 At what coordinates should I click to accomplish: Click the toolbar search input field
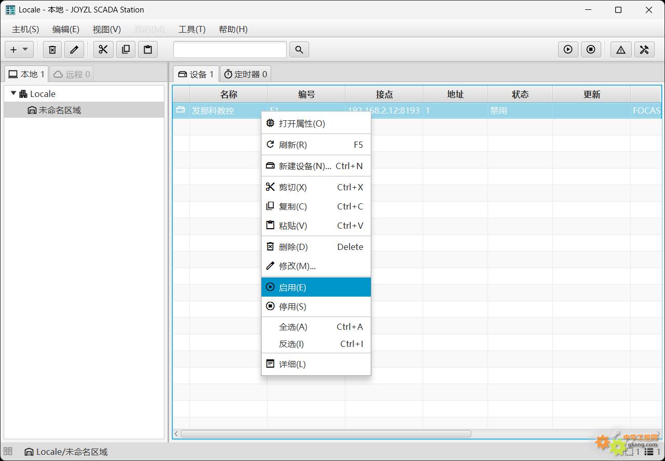pyautogui.click(x=230, y=49)
